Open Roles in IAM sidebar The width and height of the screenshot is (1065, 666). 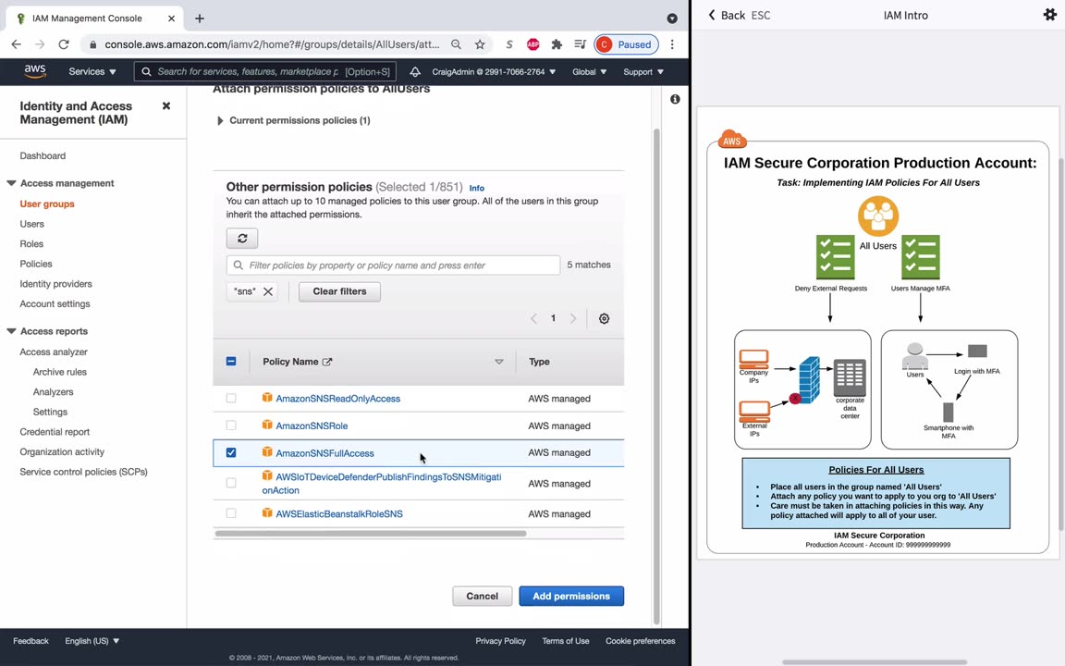31,244
